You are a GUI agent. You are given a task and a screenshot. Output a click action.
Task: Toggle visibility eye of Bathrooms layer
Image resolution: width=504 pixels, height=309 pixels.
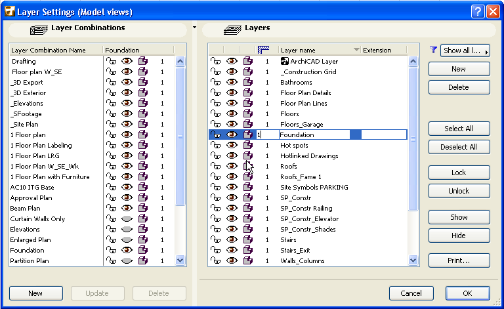click(x=232, y=82)
